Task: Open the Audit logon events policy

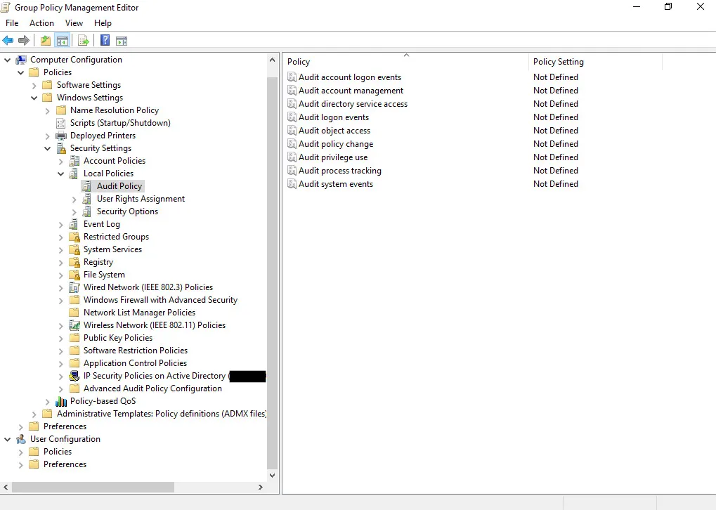Action: tap(334, 117)
